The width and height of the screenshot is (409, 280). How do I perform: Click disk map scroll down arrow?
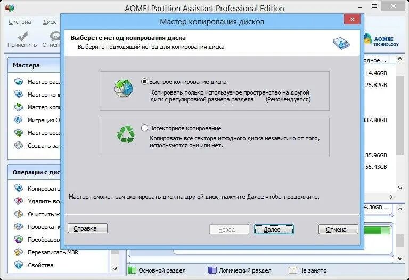tap(400, 259)
